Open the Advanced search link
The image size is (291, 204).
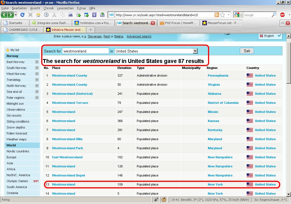[x=139, y=37]
